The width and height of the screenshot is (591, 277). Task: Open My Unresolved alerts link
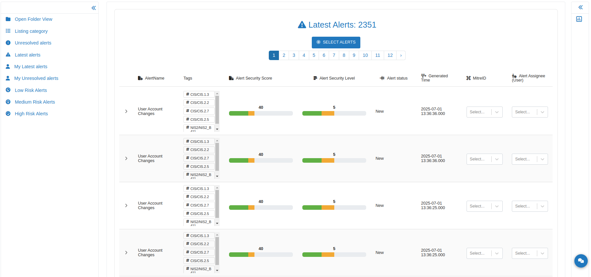36,78
